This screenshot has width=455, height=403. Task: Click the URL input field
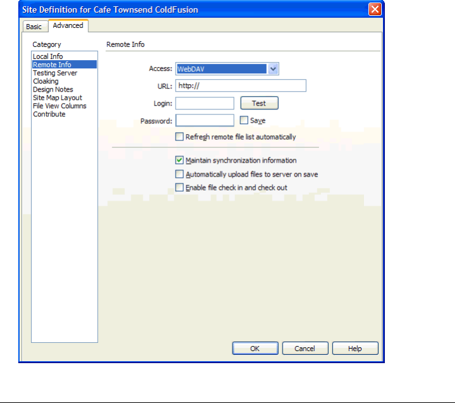241,85
